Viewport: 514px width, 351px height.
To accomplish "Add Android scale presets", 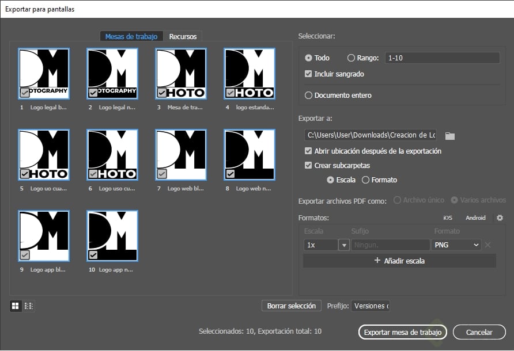I will [x=475, y=218].
